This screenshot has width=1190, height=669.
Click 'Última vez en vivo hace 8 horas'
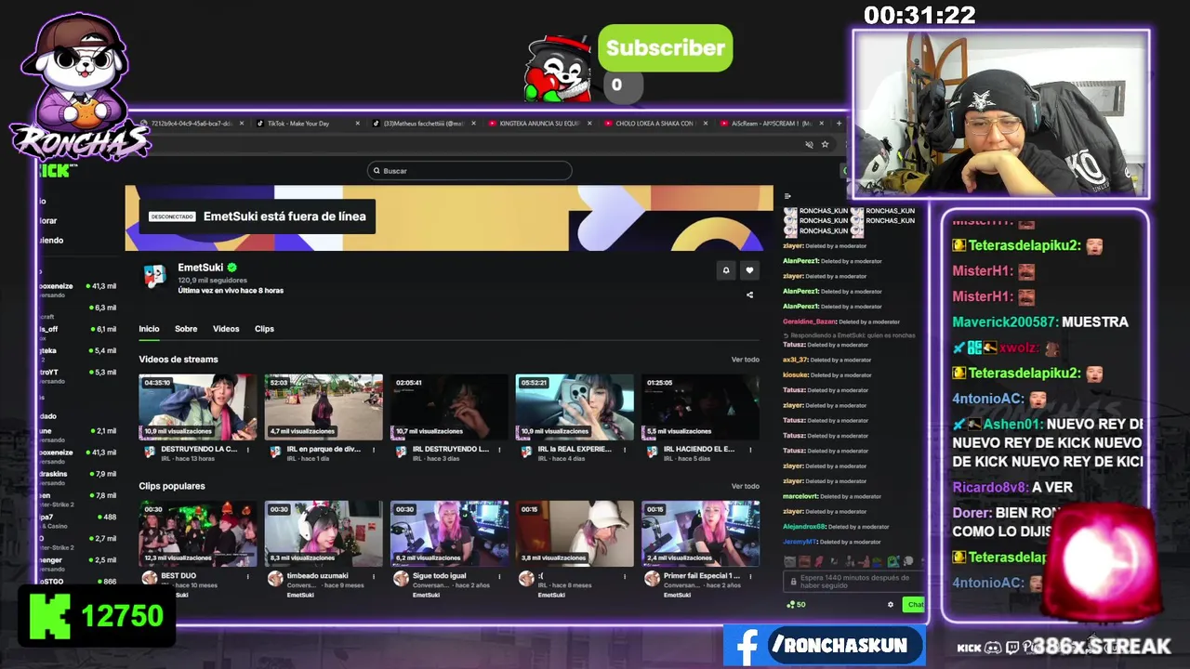coord(231,291)
